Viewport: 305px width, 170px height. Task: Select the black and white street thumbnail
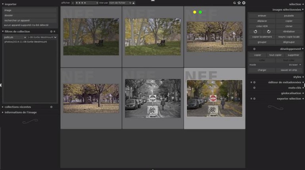click(x=152, y=98)
